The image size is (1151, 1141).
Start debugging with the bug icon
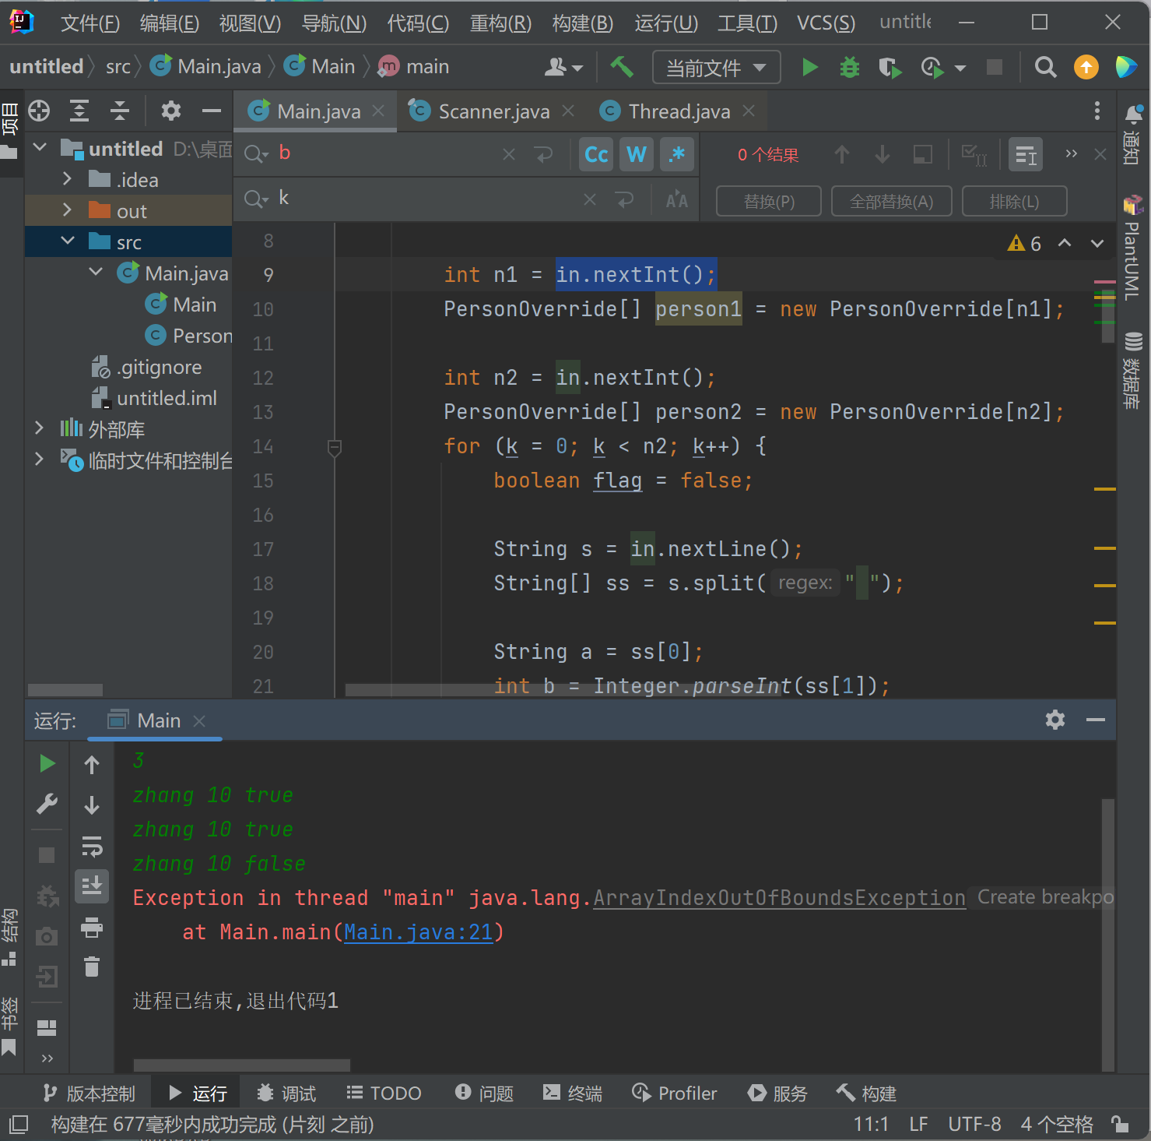[849, 68]
